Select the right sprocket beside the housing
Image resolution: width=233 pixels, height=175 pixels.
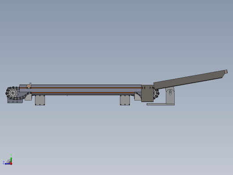[x=156, y=94]
